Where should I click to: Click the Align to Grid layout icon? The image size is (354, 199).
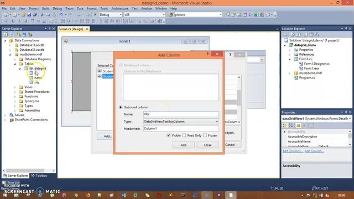[6, 21]
